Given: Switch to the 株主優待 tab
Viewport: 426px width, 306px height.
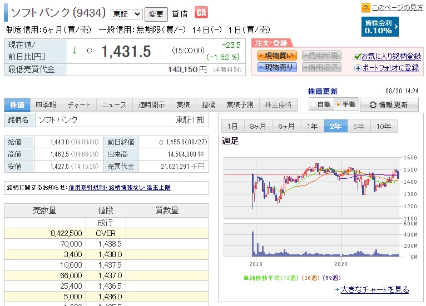Looking at the screenshot, I should pyautogui.click(x=278, y=105).
